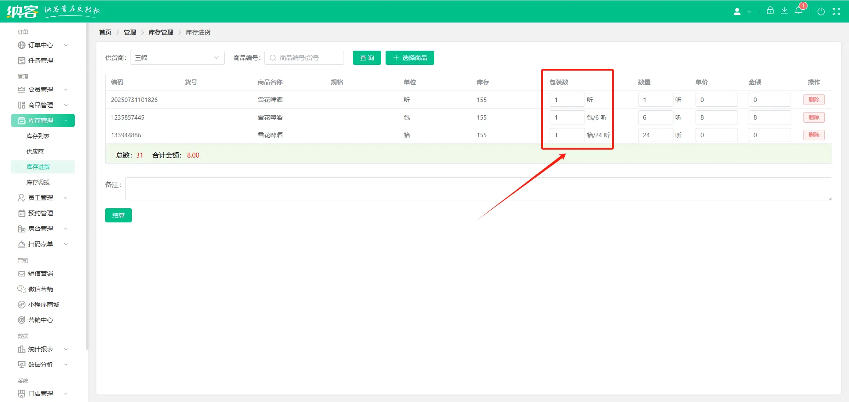The width and height of the screenshot is (849, 402).
Task: Click the 查询 search button
Action: 367,58
